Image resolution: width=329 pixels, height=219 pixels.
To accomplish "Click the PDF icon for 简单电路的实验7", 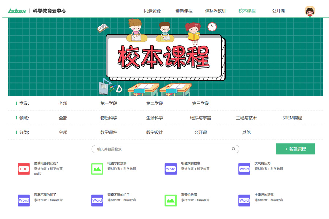I will point(24,169).
